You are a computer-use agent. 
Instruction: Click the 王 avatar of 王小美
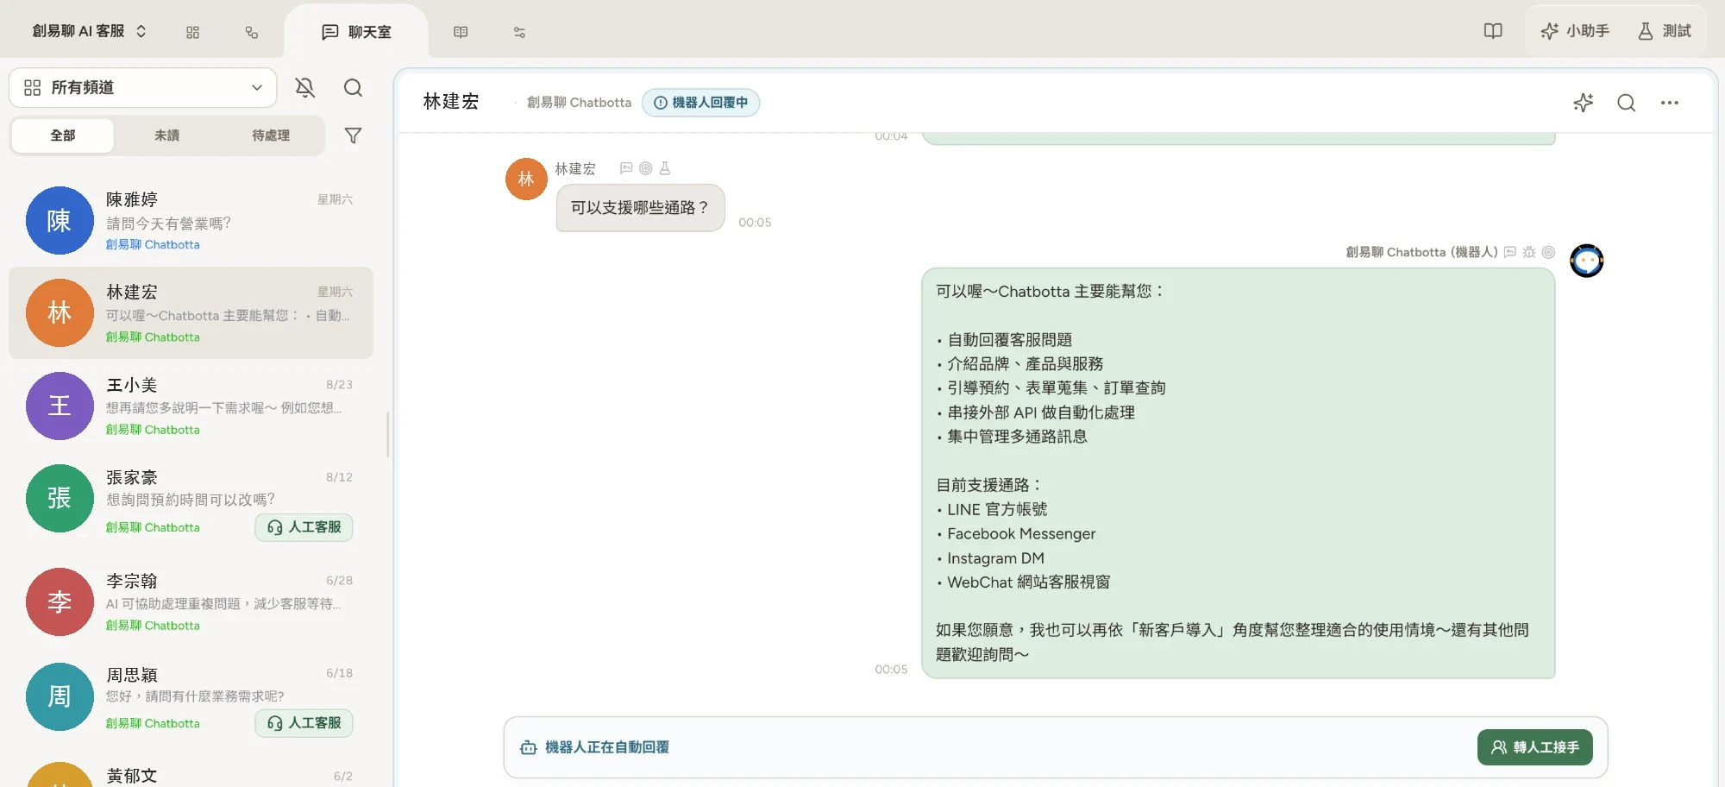click(x=60, y=406)
